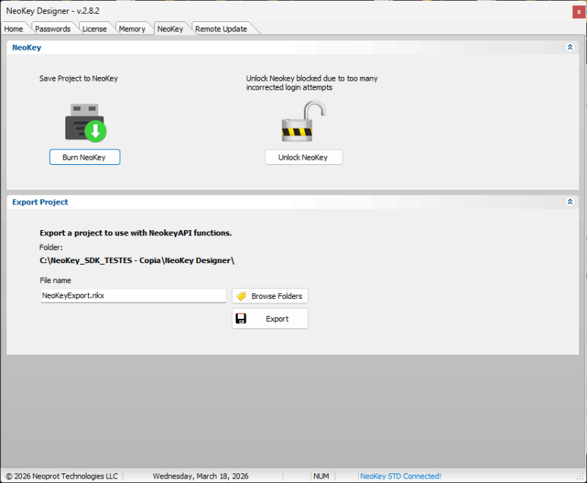Image resolution: width=587 pixels, height=483 pixels.
Task: Select the NeoKey tab
Action: pos(170,29)
